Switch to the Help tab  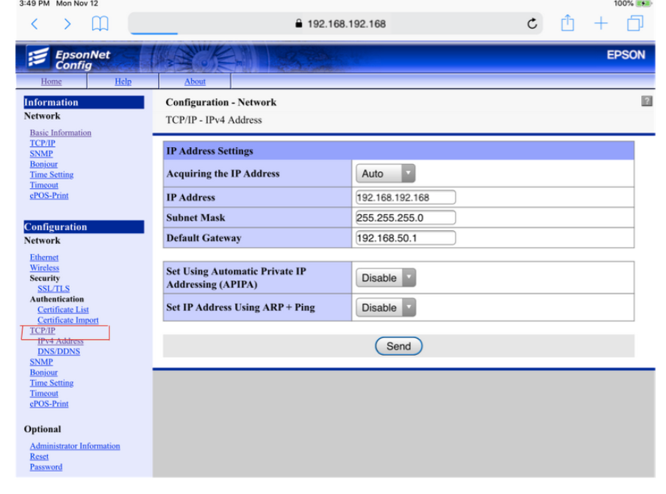(x=123, y=81)
